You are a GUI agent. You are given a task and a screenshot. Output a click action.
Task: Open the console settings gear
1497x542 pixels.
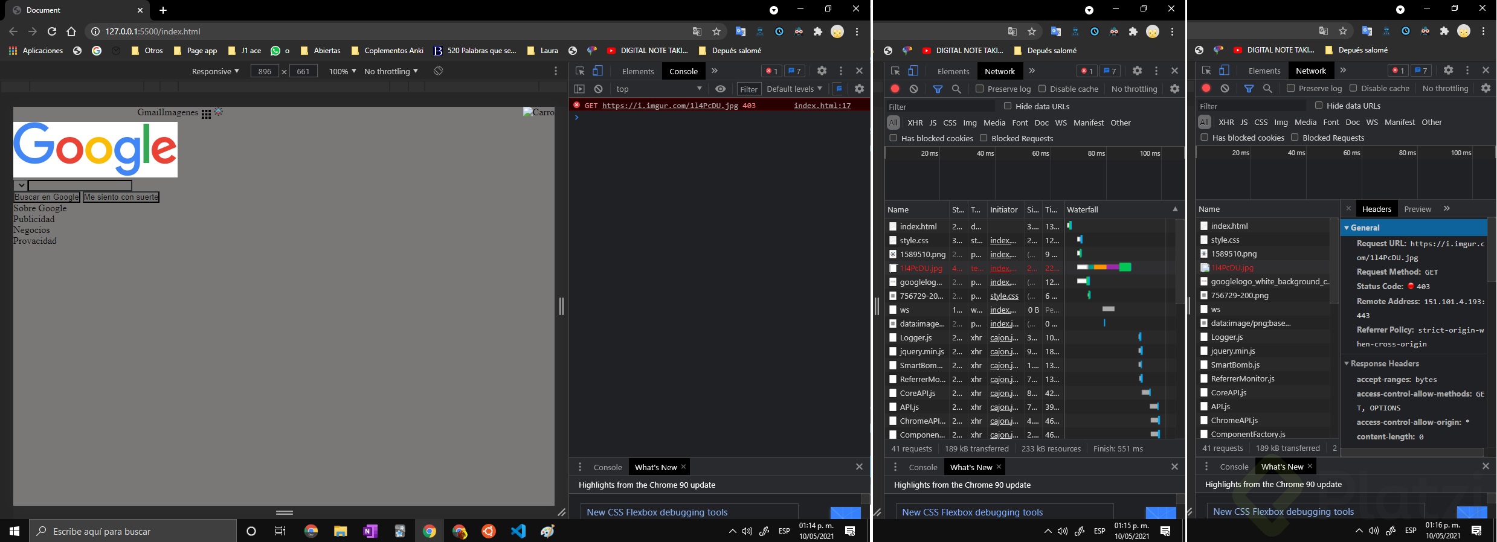click(x=859, y=89)
